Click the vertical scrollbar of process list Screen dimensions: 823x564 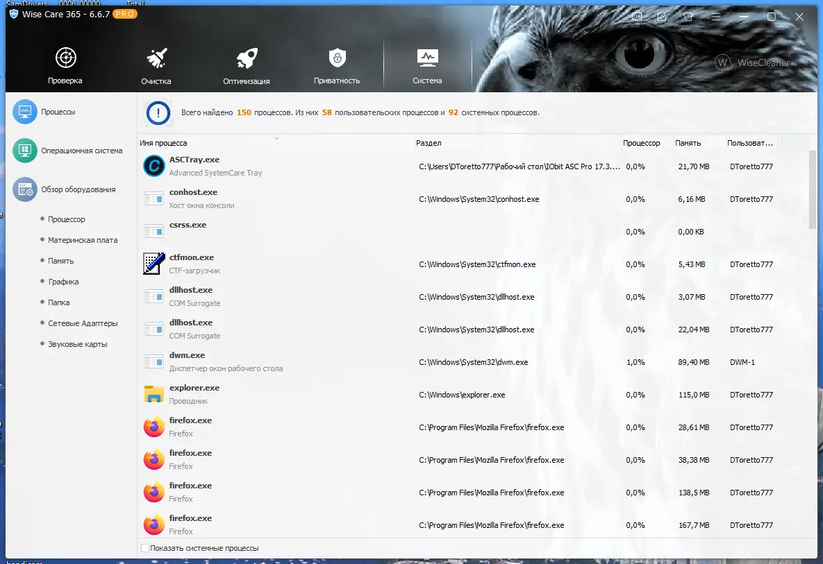pos(813,189)
